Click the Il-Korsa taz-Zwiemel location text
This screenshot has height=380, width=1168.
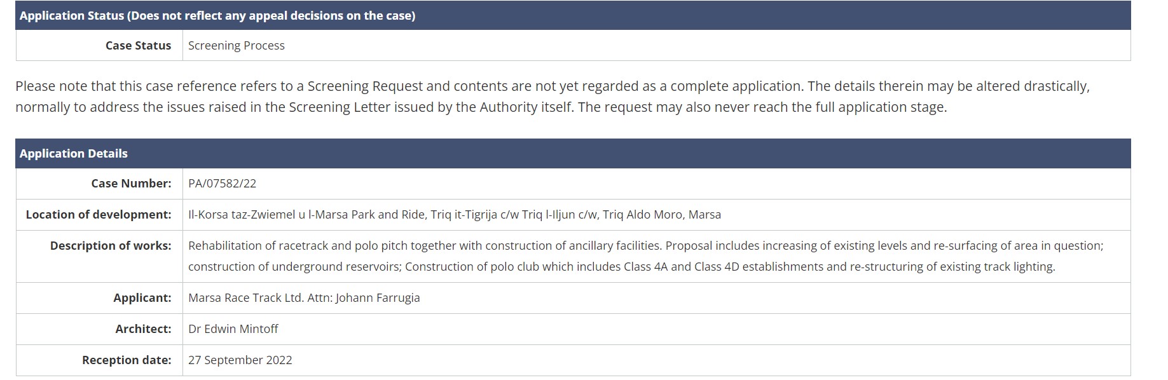tap(455, 215)
